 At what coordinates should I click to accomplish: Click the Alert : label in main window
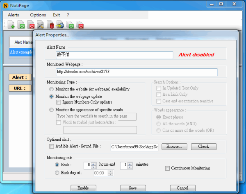[20, 77]
